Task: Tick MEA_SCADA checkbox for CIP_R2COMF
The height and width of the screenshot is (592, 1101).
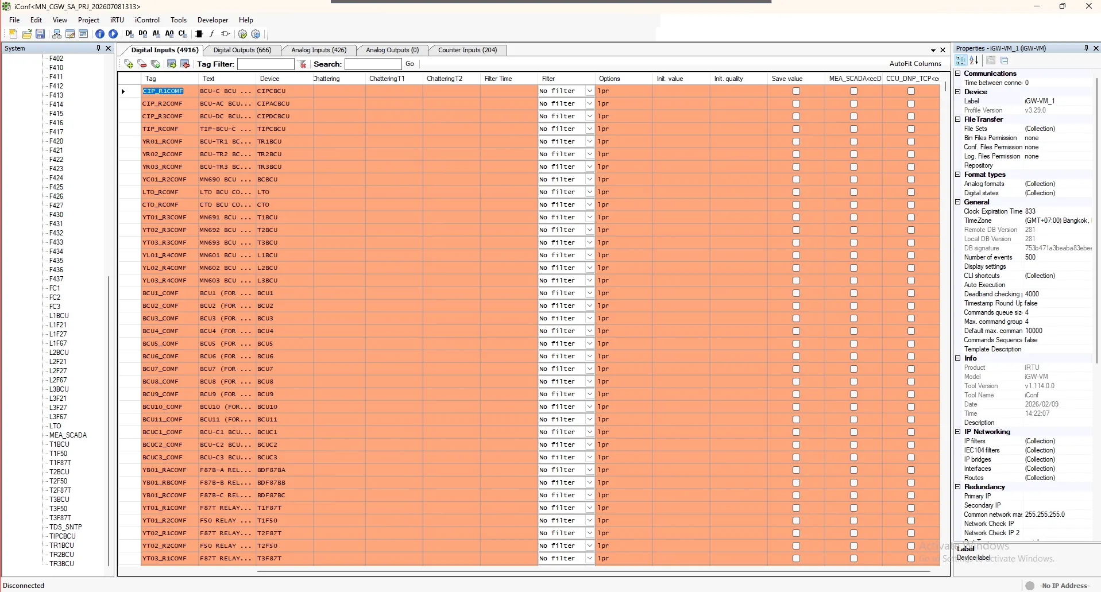Action: tap(853, 103)
